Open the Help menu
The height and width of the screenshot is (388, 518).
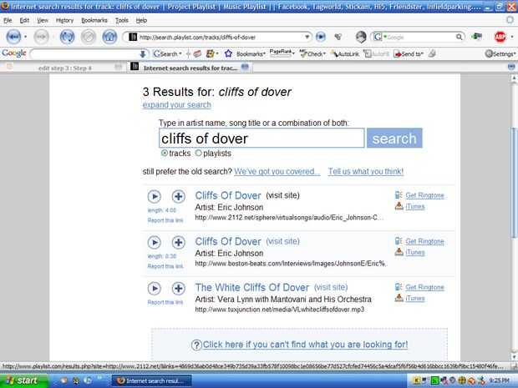click(x=141, y=20)
